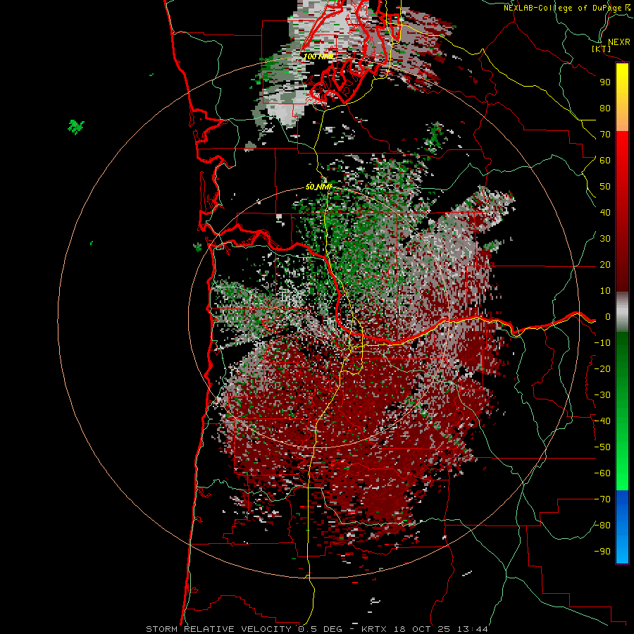Click the -90 scale label

[x=602, y=552]
